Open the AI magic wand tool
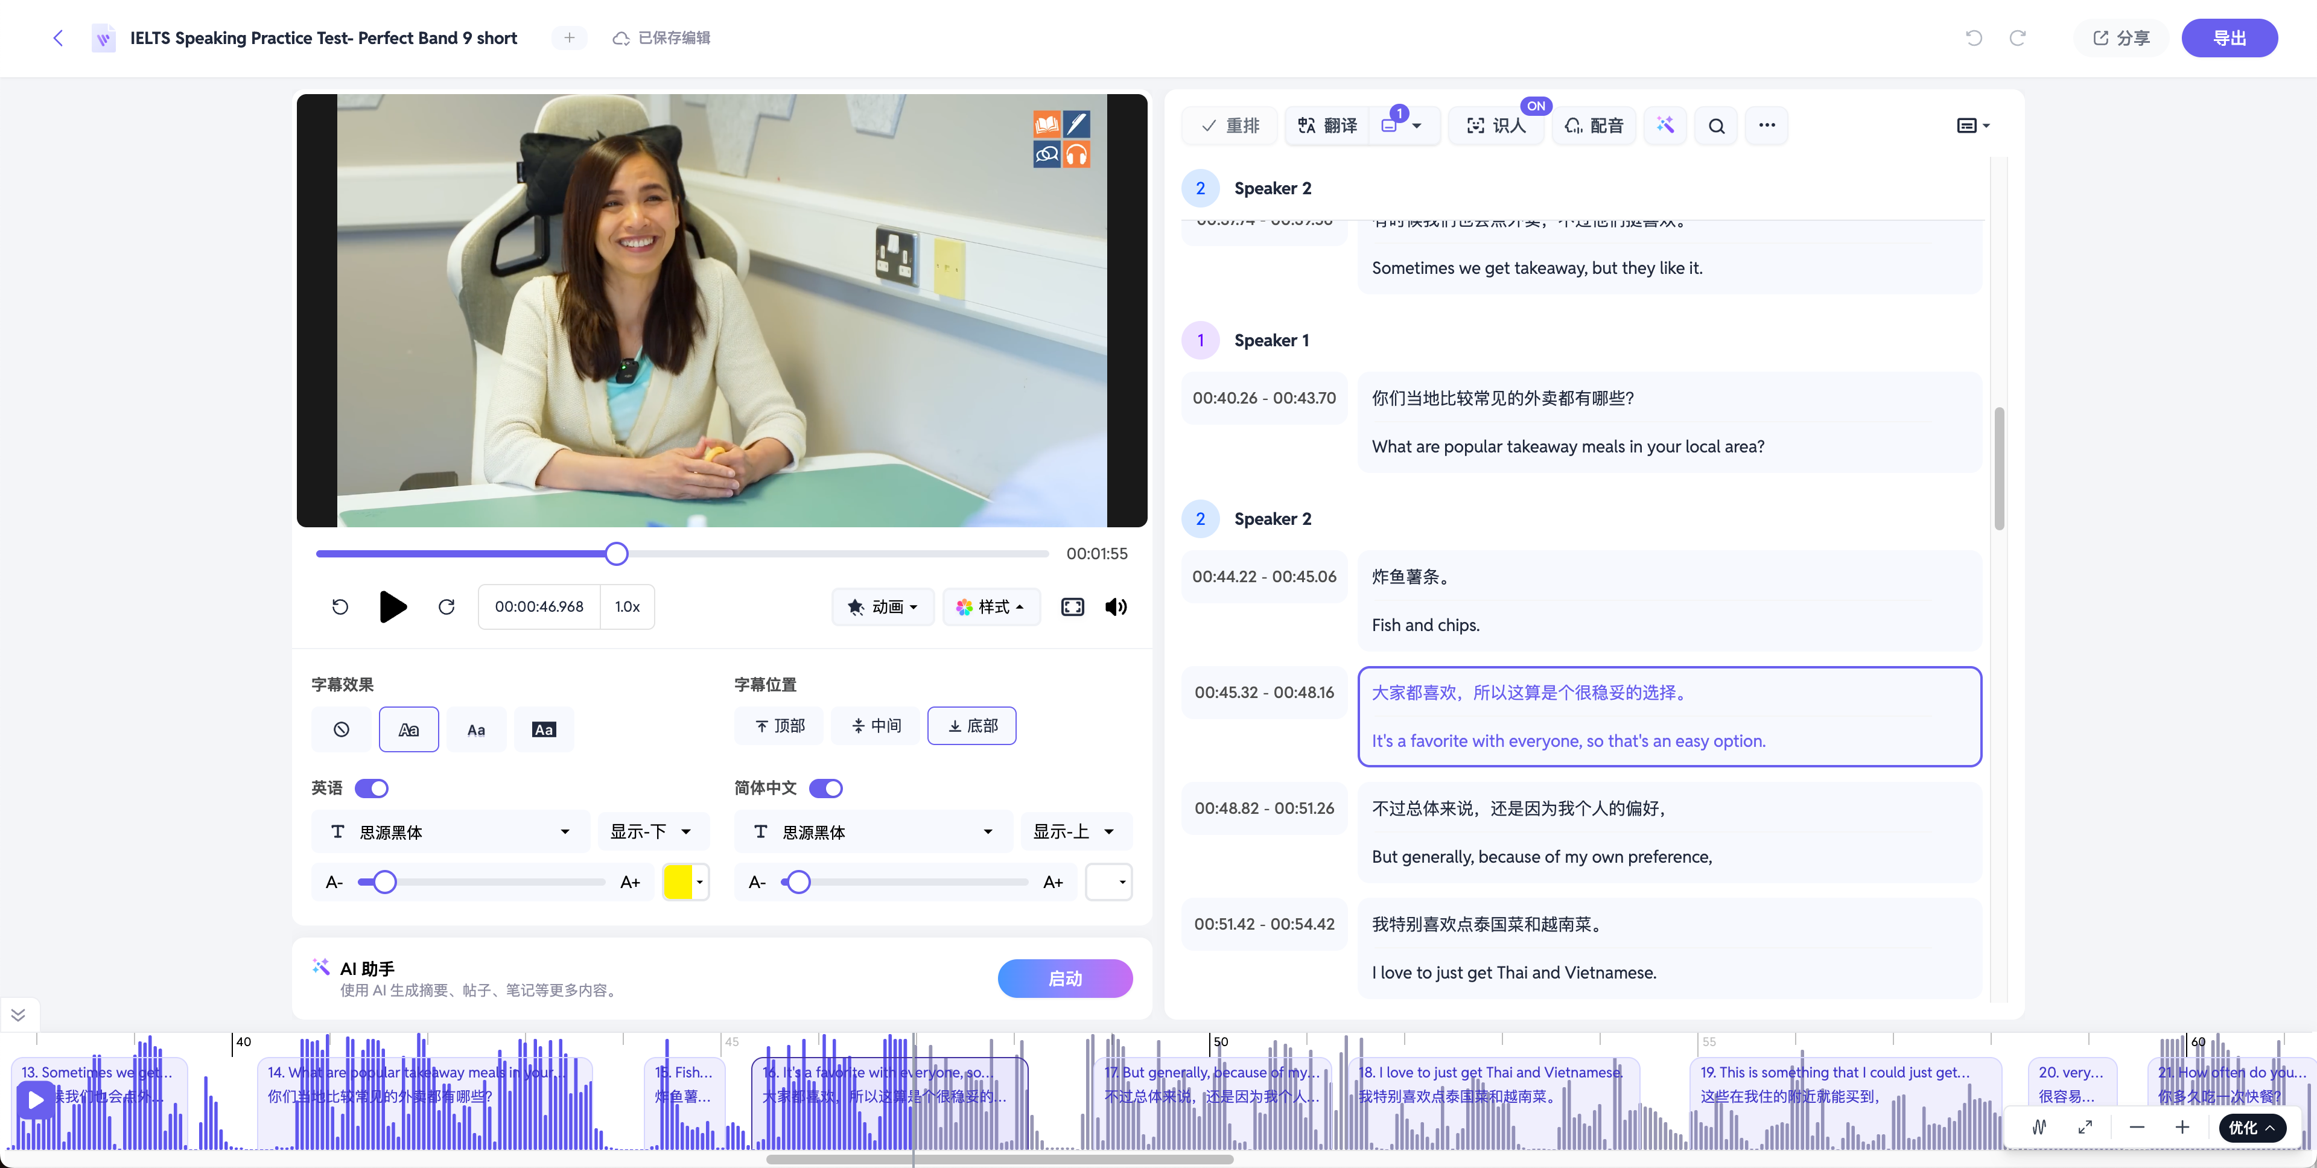This screenshot has height=1168, width=2317. [x=1665, y=126]
